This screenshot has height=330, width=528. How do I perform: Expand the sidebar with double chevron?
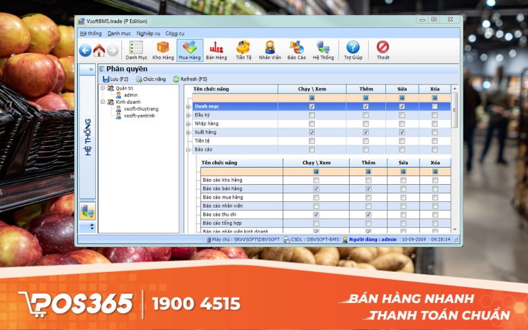point(91,69)
